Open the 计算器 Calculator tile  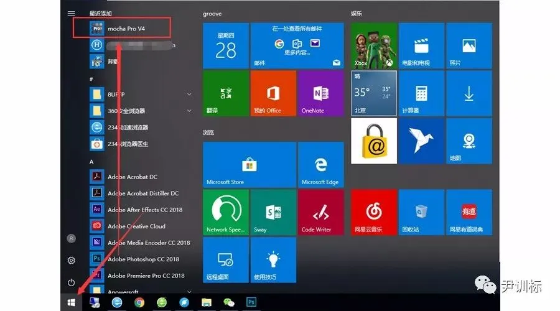pyautogui.click(x=421, y=93)
